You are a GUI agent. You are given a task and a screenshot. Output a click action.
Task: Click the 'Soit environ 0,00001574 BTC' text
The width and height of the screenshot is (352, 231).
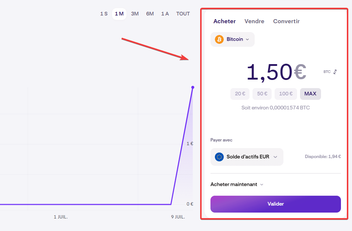[x=275, y=108]
